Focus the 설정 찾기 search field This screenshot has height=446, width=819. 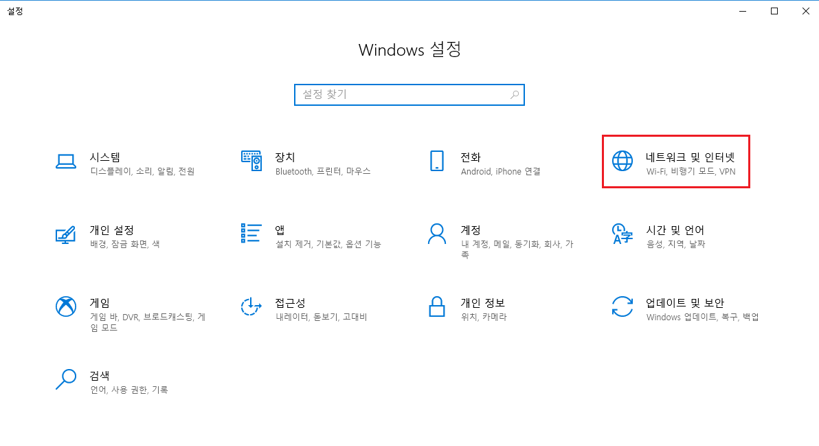point(410,95)
